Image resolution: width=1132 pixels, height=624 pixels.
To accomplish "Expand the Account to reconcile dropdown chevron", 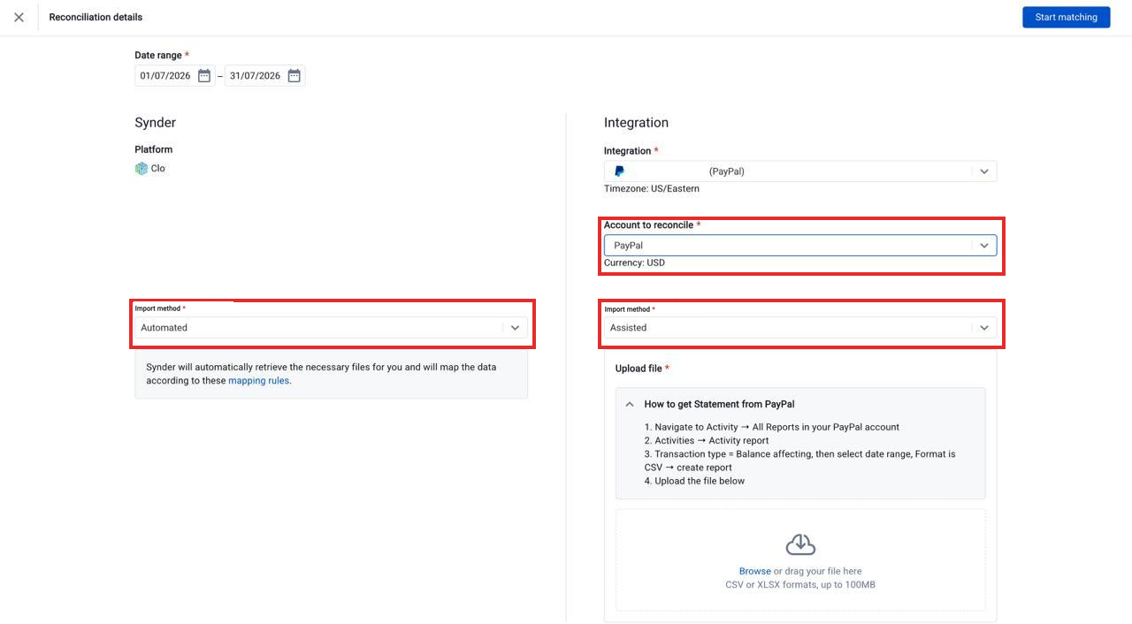I will [x=983, y=246].
